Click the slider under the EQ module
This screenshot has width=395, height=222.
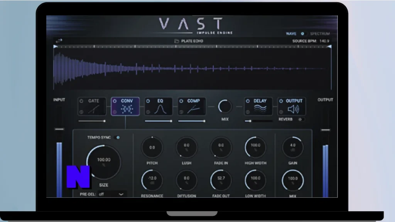[x=159, y=121]
